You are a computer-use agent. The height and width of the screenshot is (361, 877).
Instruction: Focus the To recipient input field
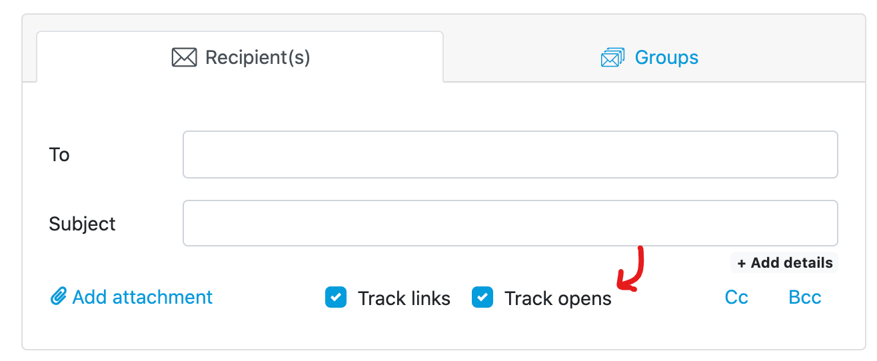click(x=510, y=155)
